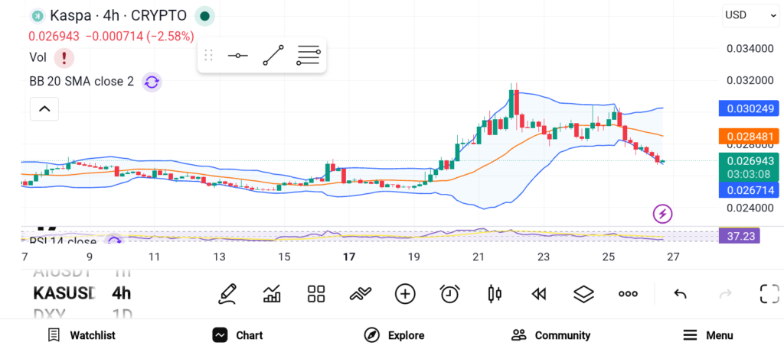Image resolution: width=784 pixels, height=352 pixels.
Task: Click the Kaspa 4h CRYPTO title
Action: coord(118,16)
